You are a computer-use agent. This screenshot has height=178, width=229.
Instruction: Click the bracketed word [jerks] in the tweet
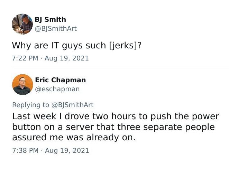click(123, 45)
